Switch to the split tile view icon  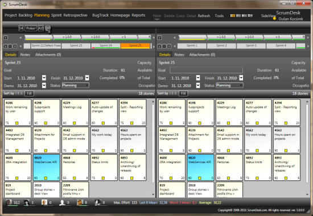tap(250, 15)
